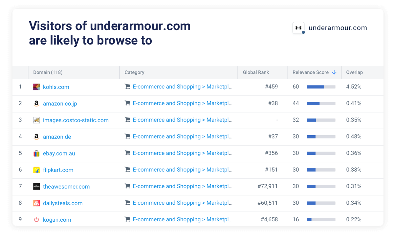Click the shopping cart icon beside kohls.com category
Image resolution: width=394 pixels, height=239 pixels.
click(x=127, y=87)
